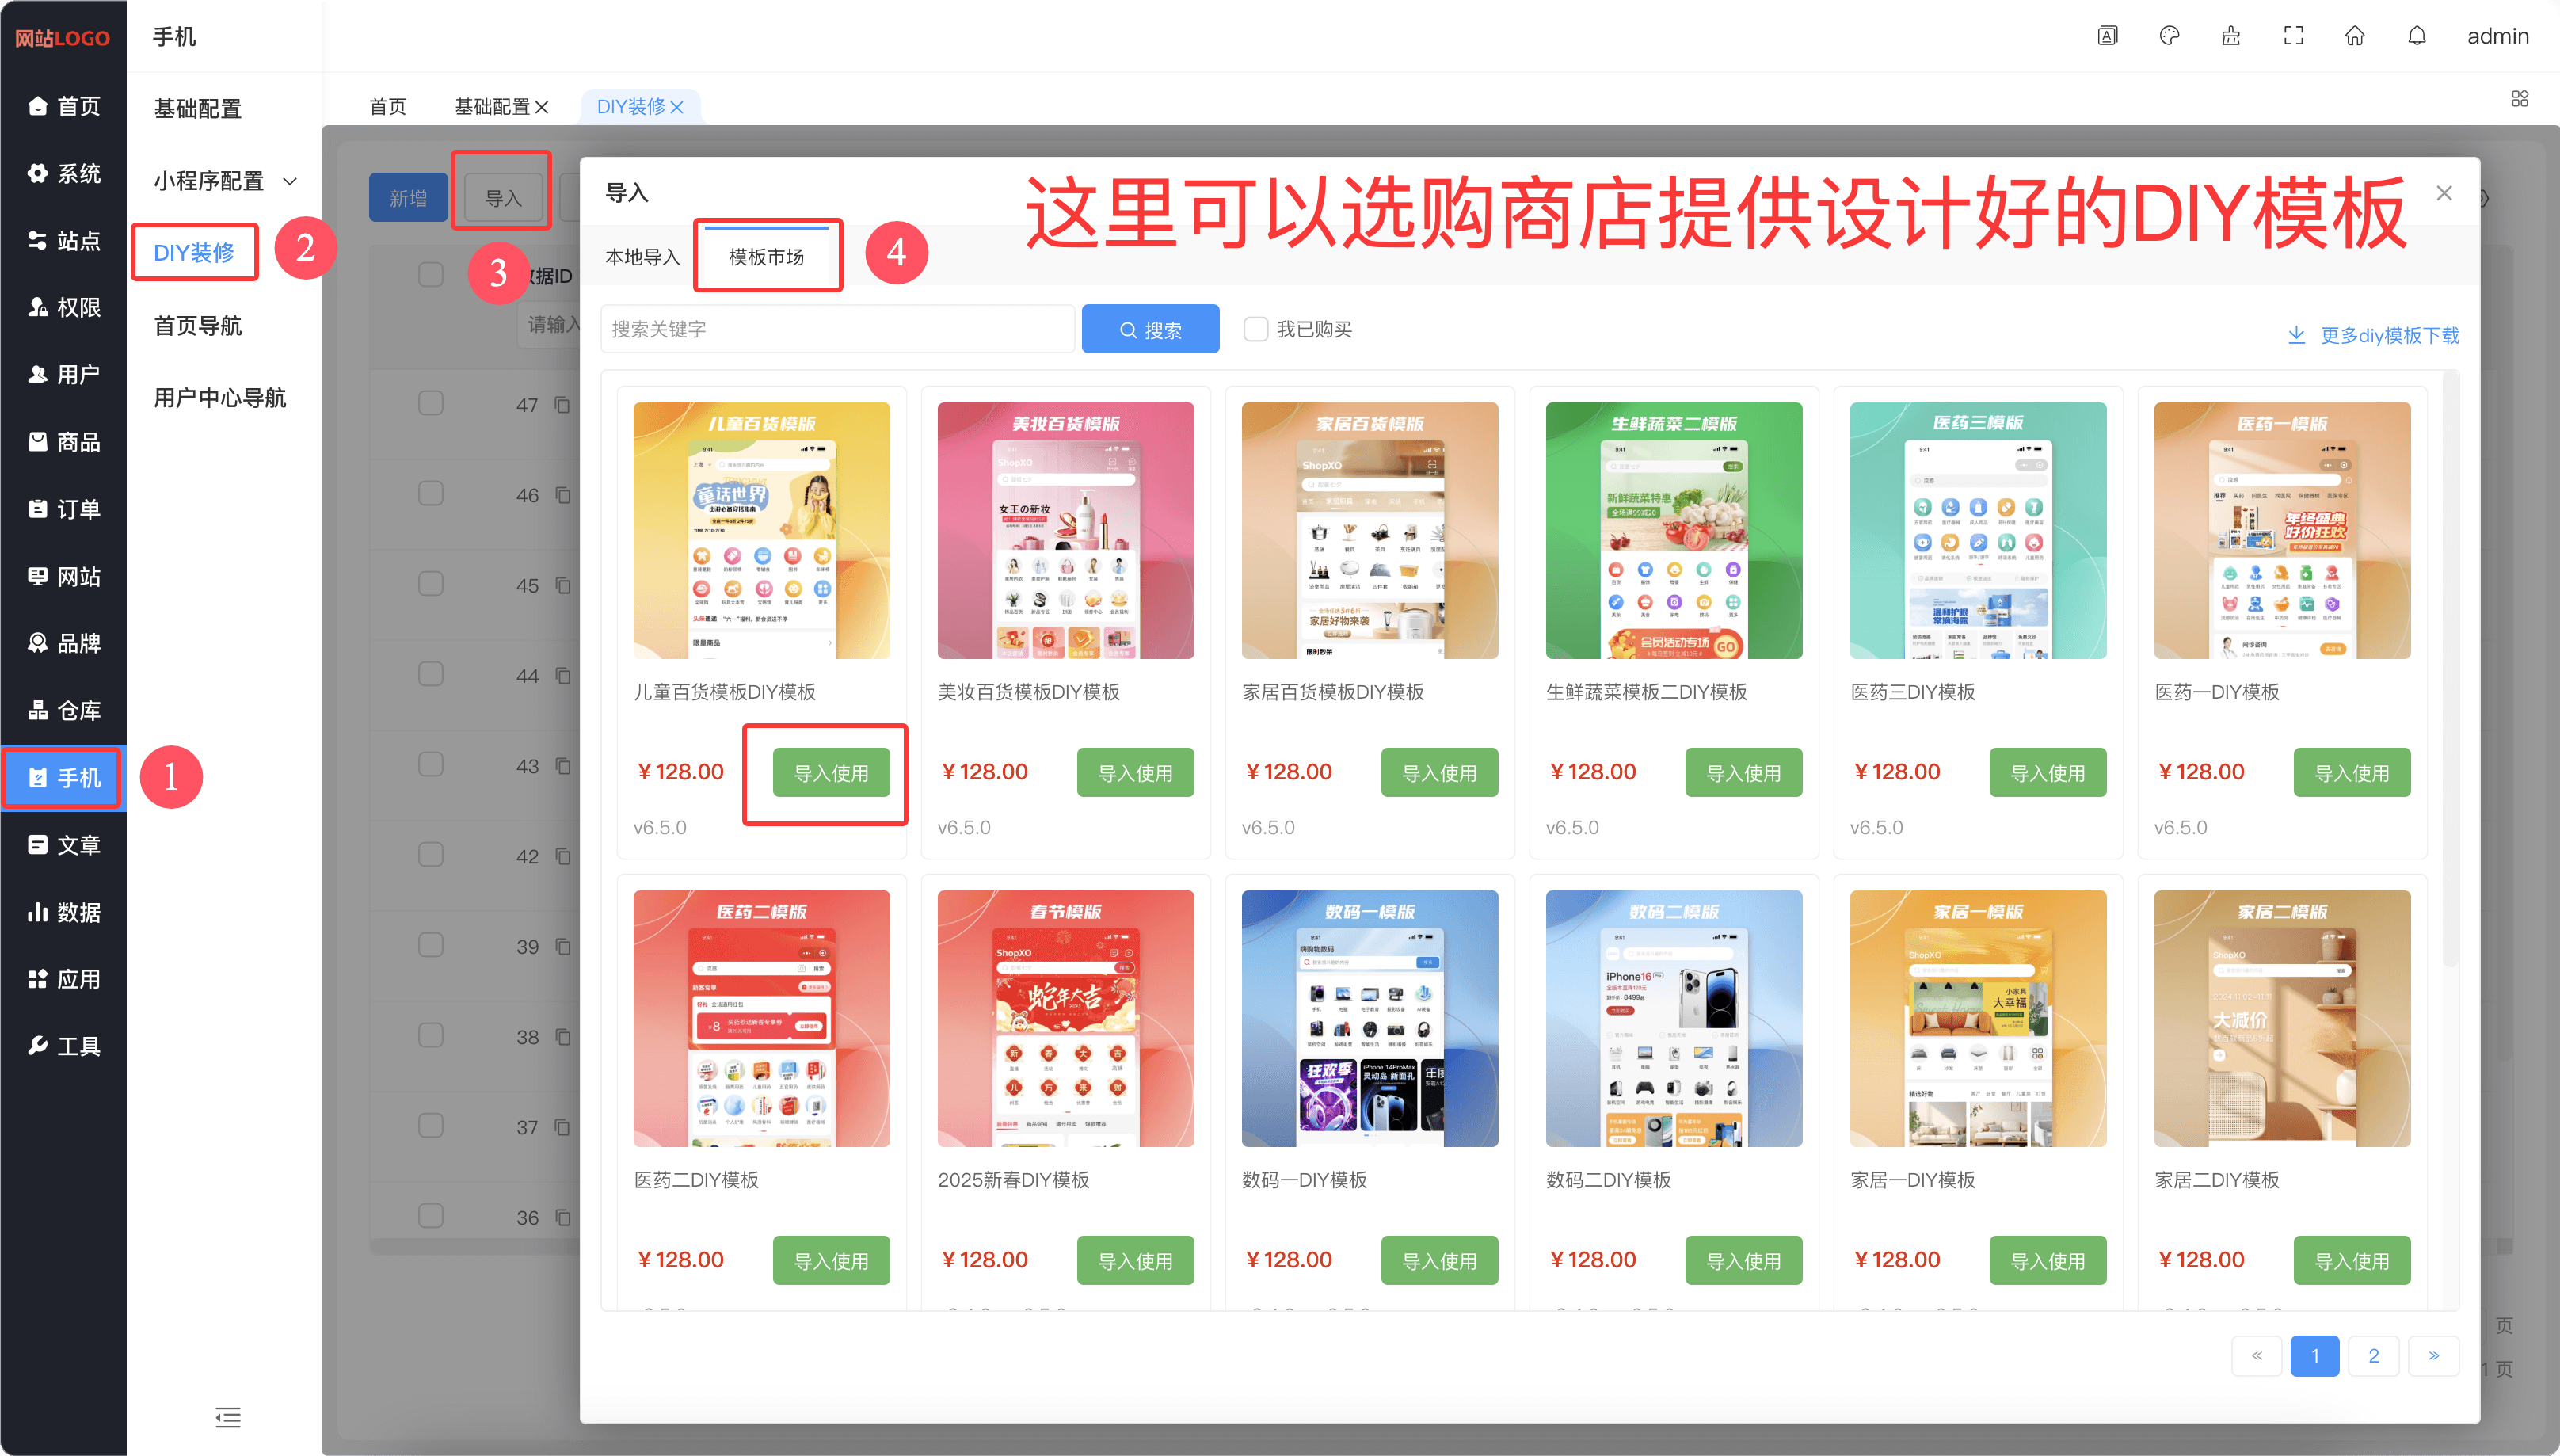This screenshot has height=1456, width=2560.
Task: Open 首页 in the left sidebar
Action: coord(64,106)
